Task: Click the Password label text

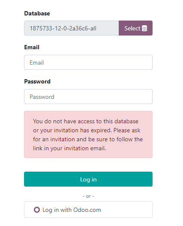Action: coord(37,81)
